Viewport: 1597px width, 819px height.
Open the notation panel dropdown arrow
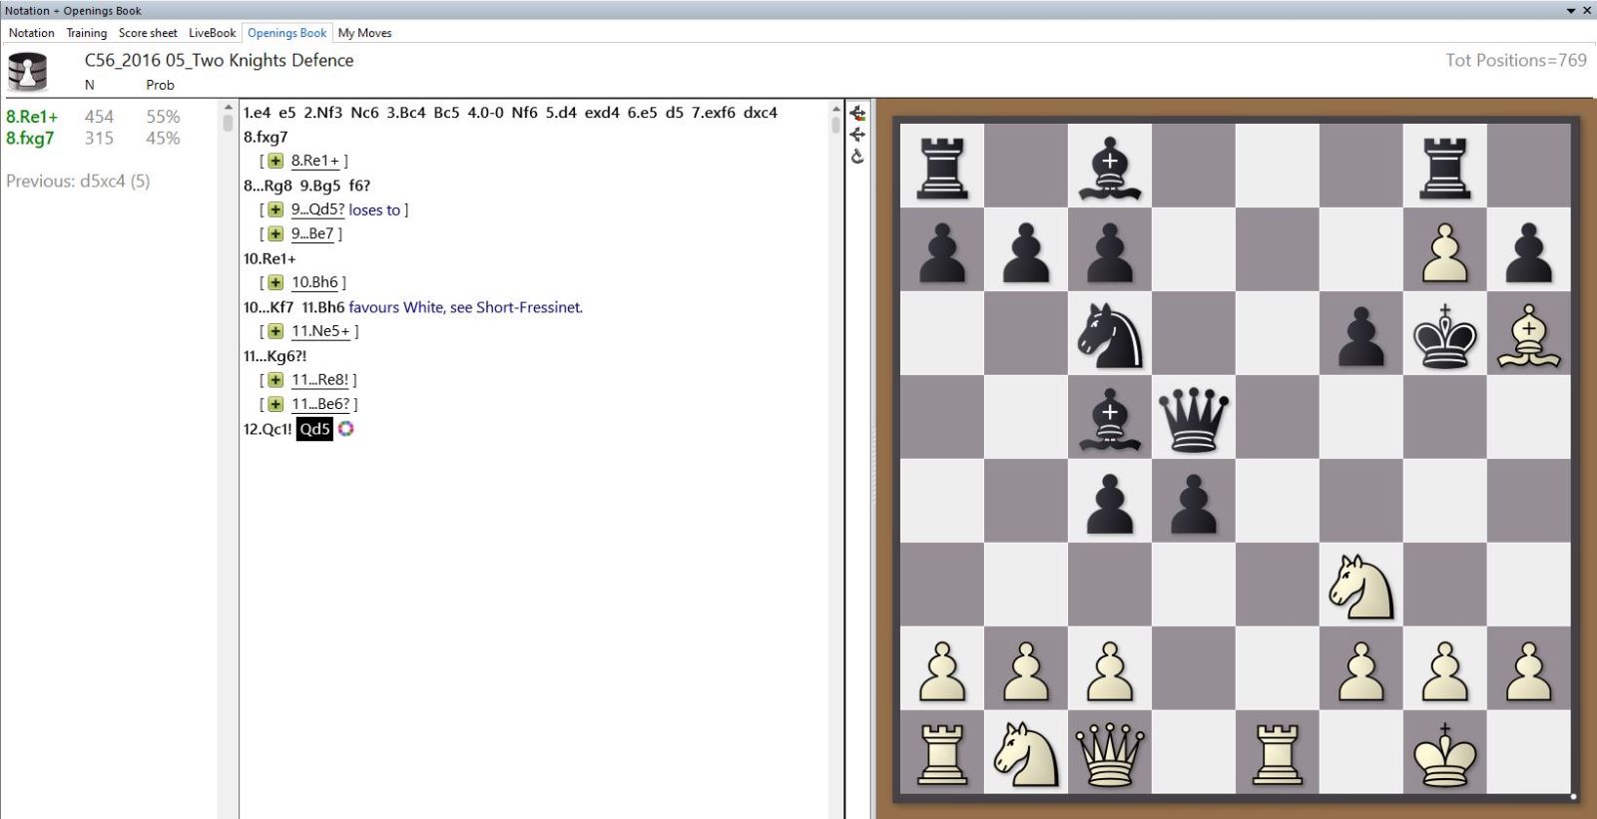(x=1570, y=11)
